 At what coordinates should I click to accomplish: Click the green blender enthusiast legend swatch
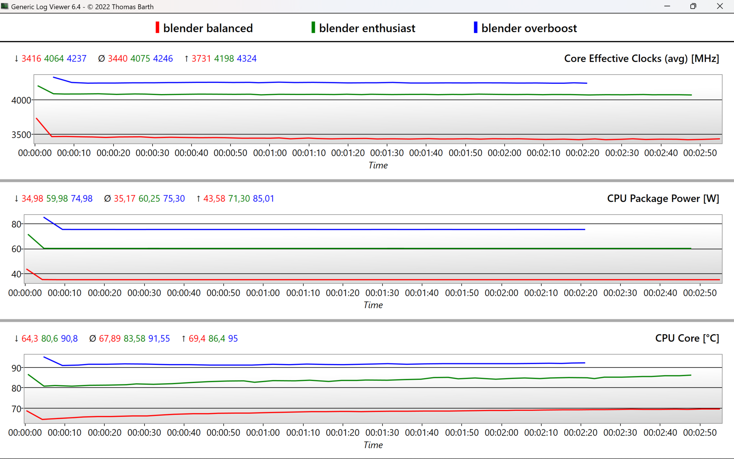tap(313, 28)
